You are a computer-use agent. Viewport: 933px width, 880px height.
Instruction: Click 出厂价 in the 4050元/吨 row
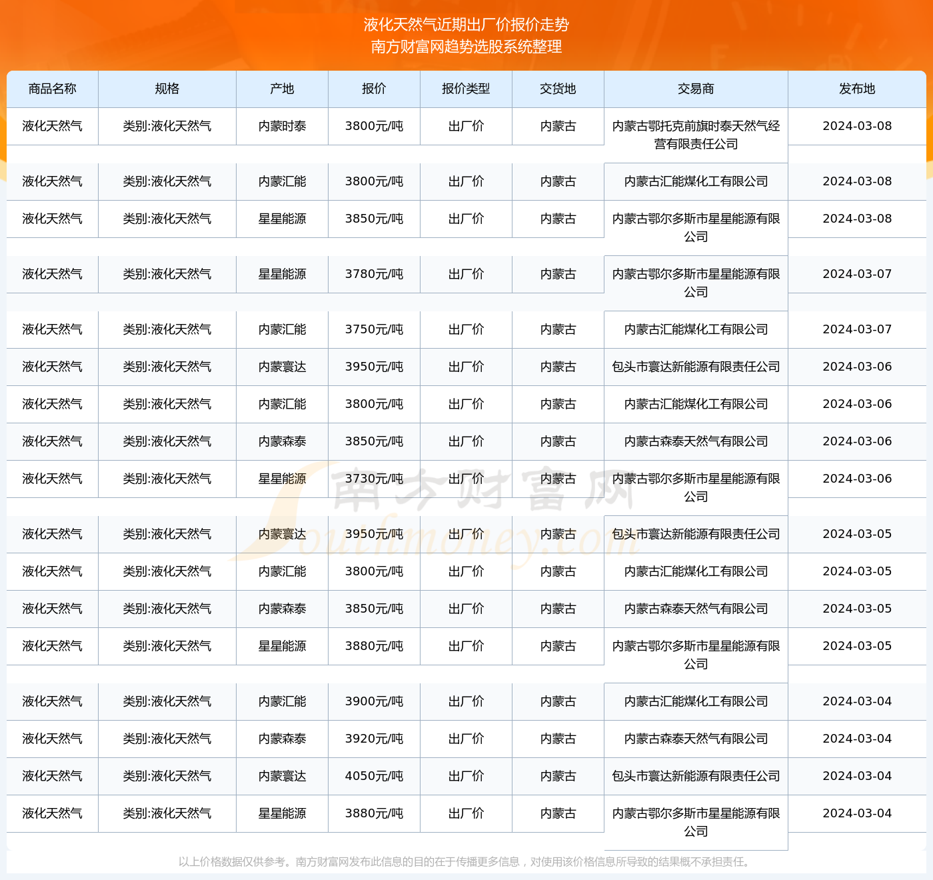[x=467, y=776]
